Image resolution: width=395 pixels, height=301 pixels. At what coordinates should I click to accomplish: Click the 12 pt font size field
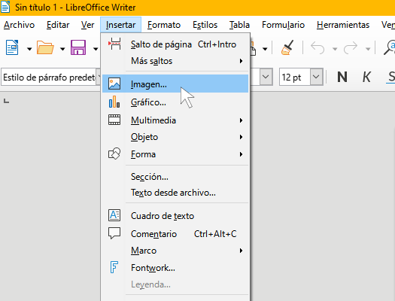tap(295, 77)
